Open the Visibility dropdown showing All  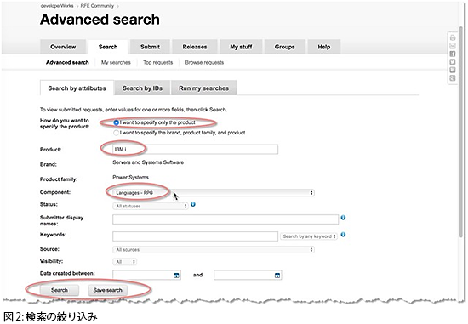click(125, 262)
